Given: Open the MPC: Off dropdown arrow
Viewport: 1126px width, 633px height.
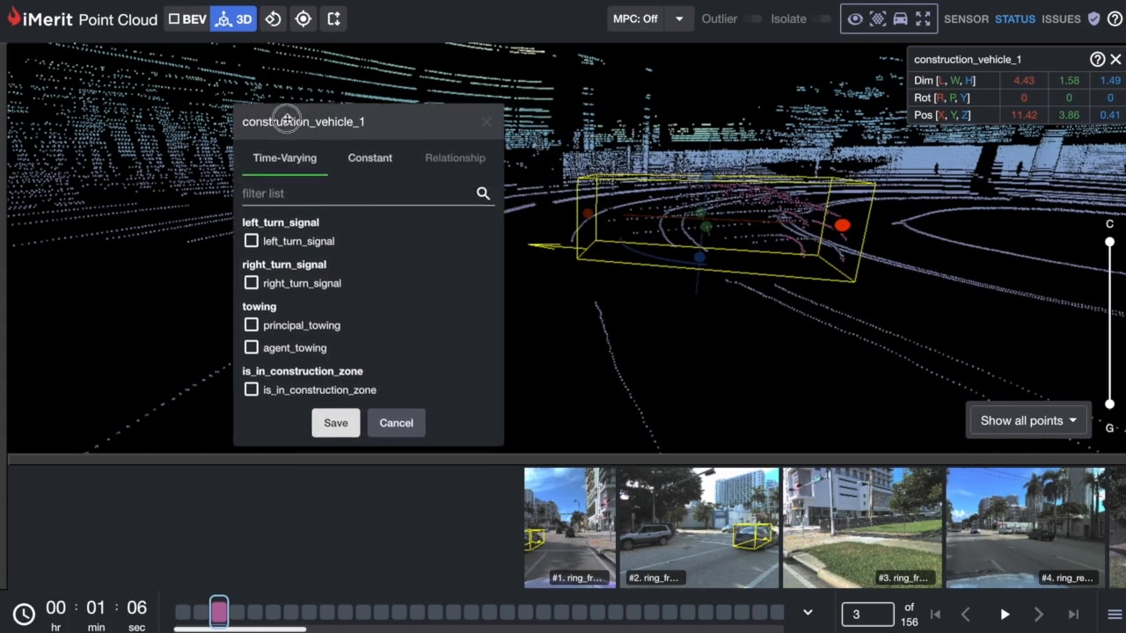Looking at the screenshot, I should (679, 18).
